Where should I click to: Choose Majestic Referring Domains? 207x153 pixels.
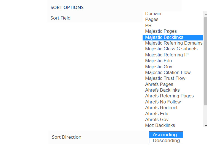pyautogui.click(x=174, y=43)
